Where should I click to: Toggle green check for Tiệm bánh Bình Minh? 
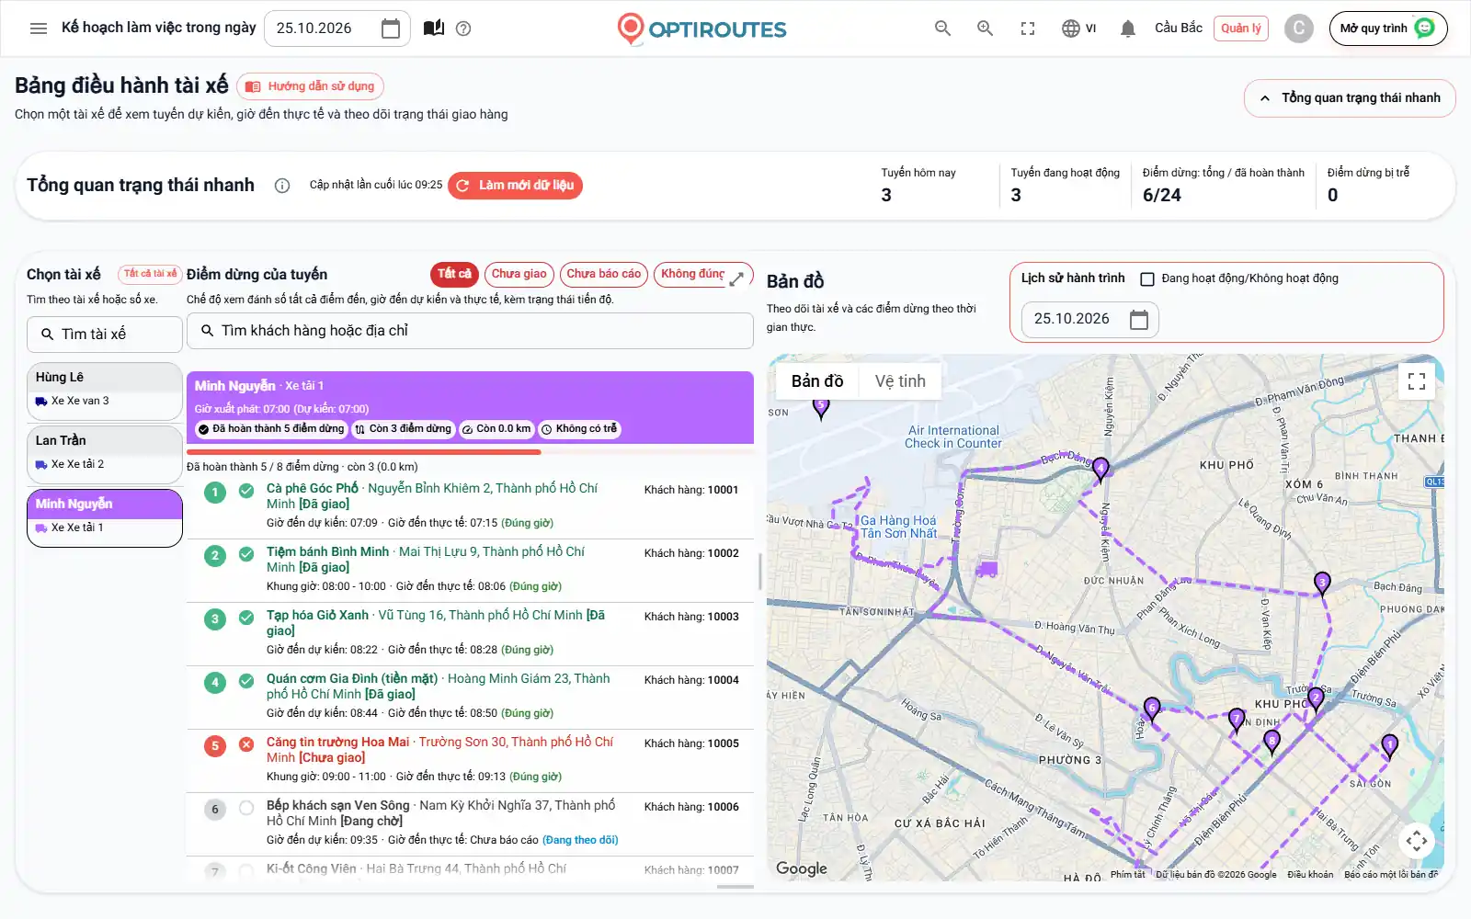[246, 554]
